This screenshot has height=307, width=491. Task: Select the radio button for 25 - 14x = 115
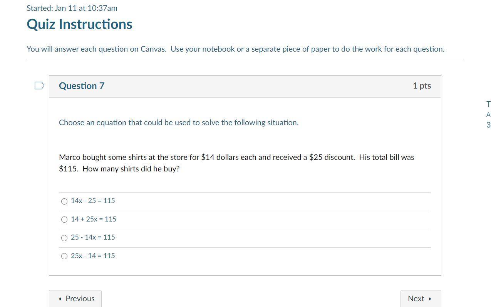(64, 238)
